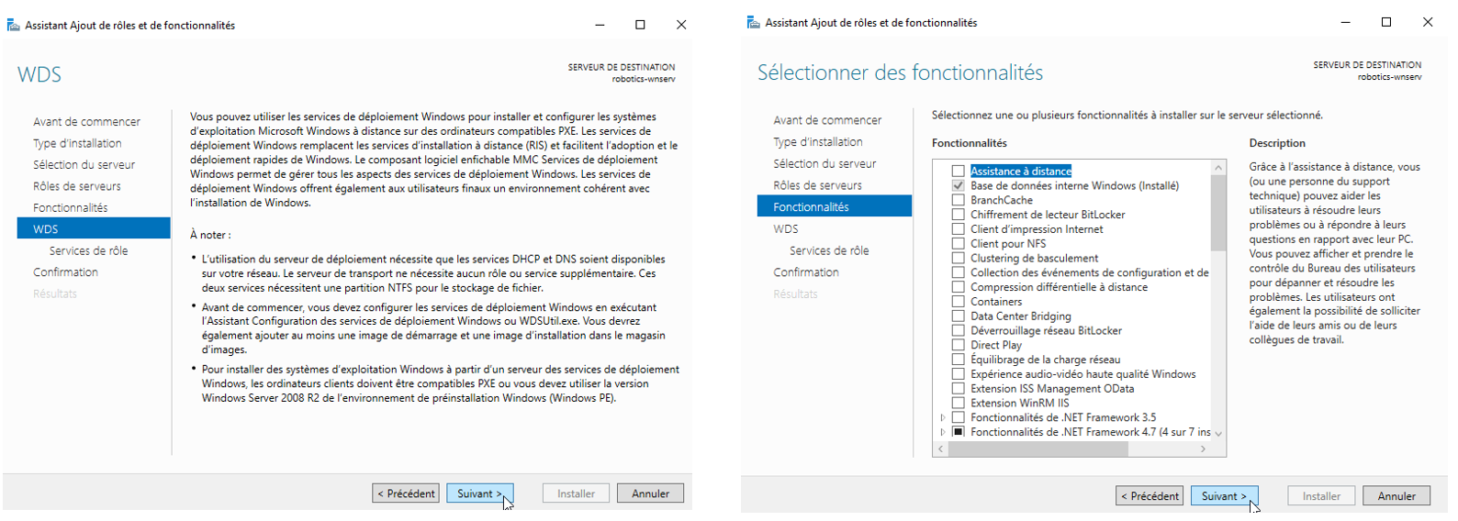Toggle Fonctionnalités de .NET Framework 4.7 checkbox

(958, 432)
